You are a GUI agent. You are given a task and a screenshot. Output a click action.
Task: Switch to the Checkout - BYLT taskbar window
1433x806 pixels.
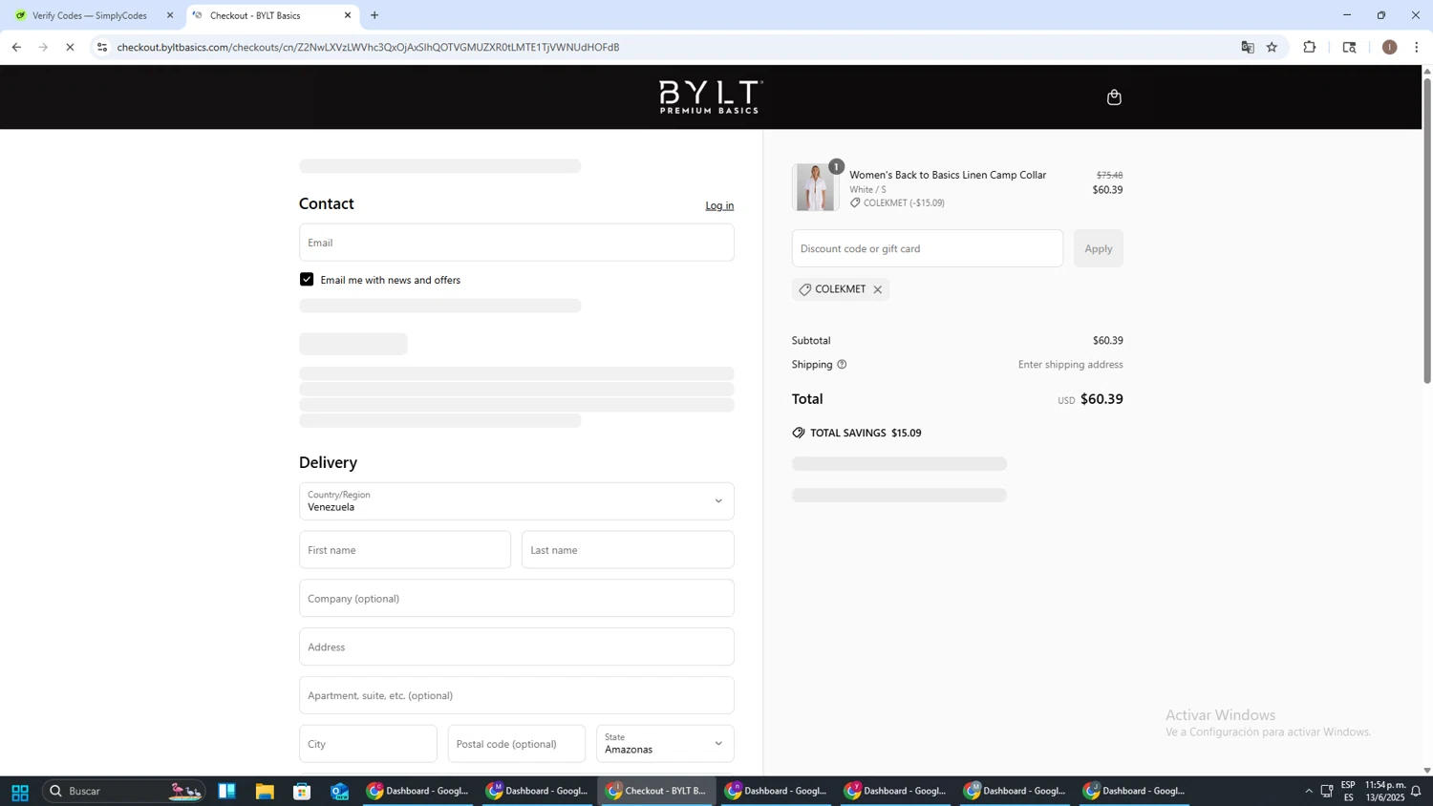tap(657, 792)
